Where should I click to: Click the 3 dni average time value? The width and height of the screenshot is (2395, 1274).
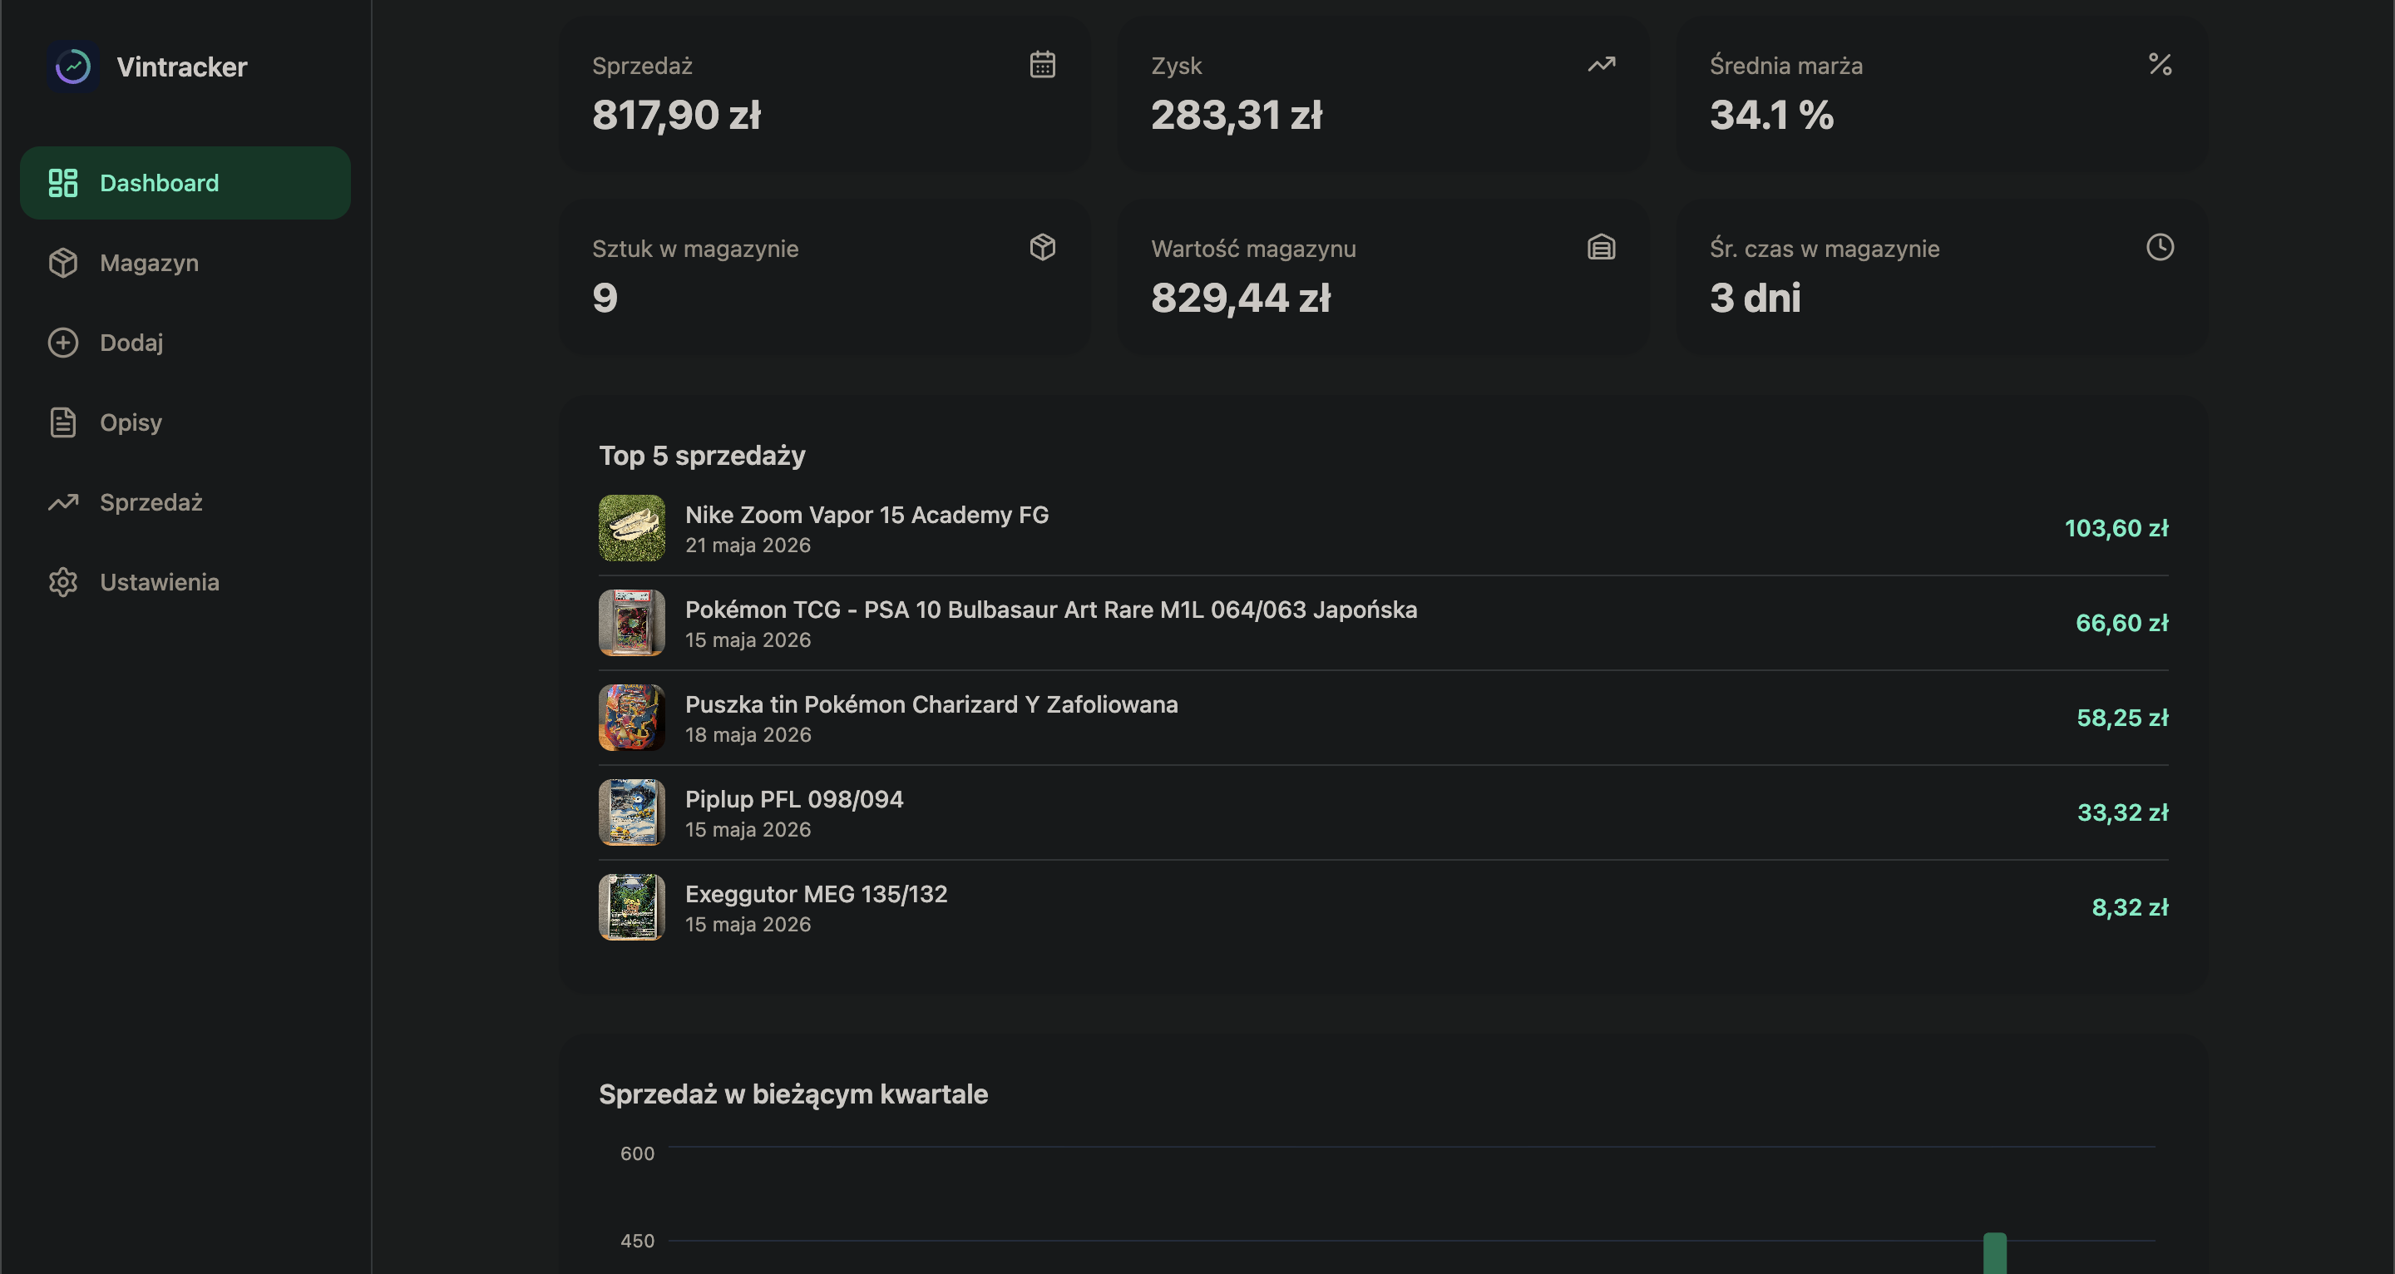click(1756, 299)
